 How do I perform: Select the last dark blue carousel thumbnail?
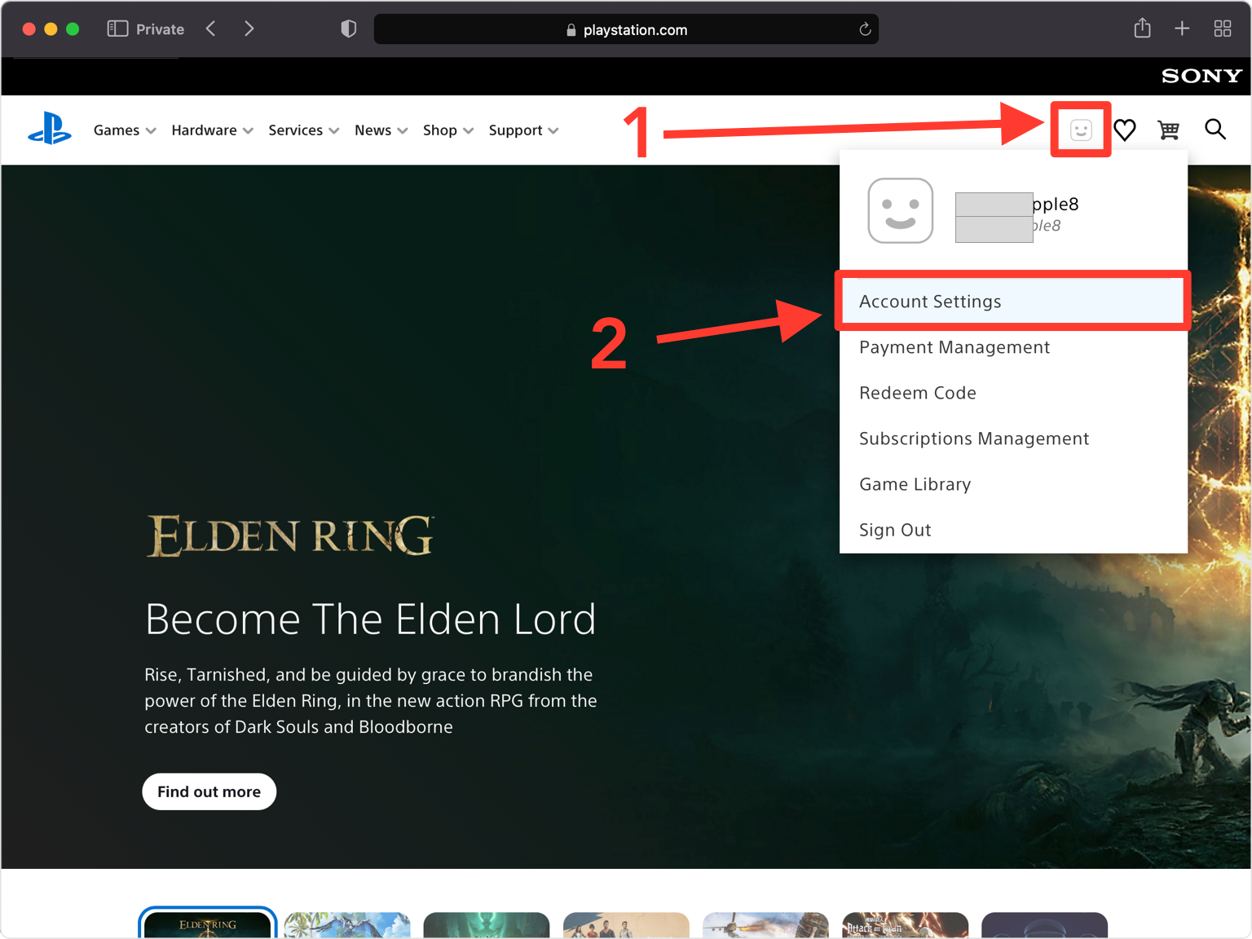1044,925
